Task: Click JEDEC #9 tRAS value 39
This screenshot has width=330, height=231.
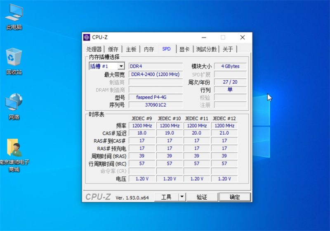Action: click(x=142, y=156)
